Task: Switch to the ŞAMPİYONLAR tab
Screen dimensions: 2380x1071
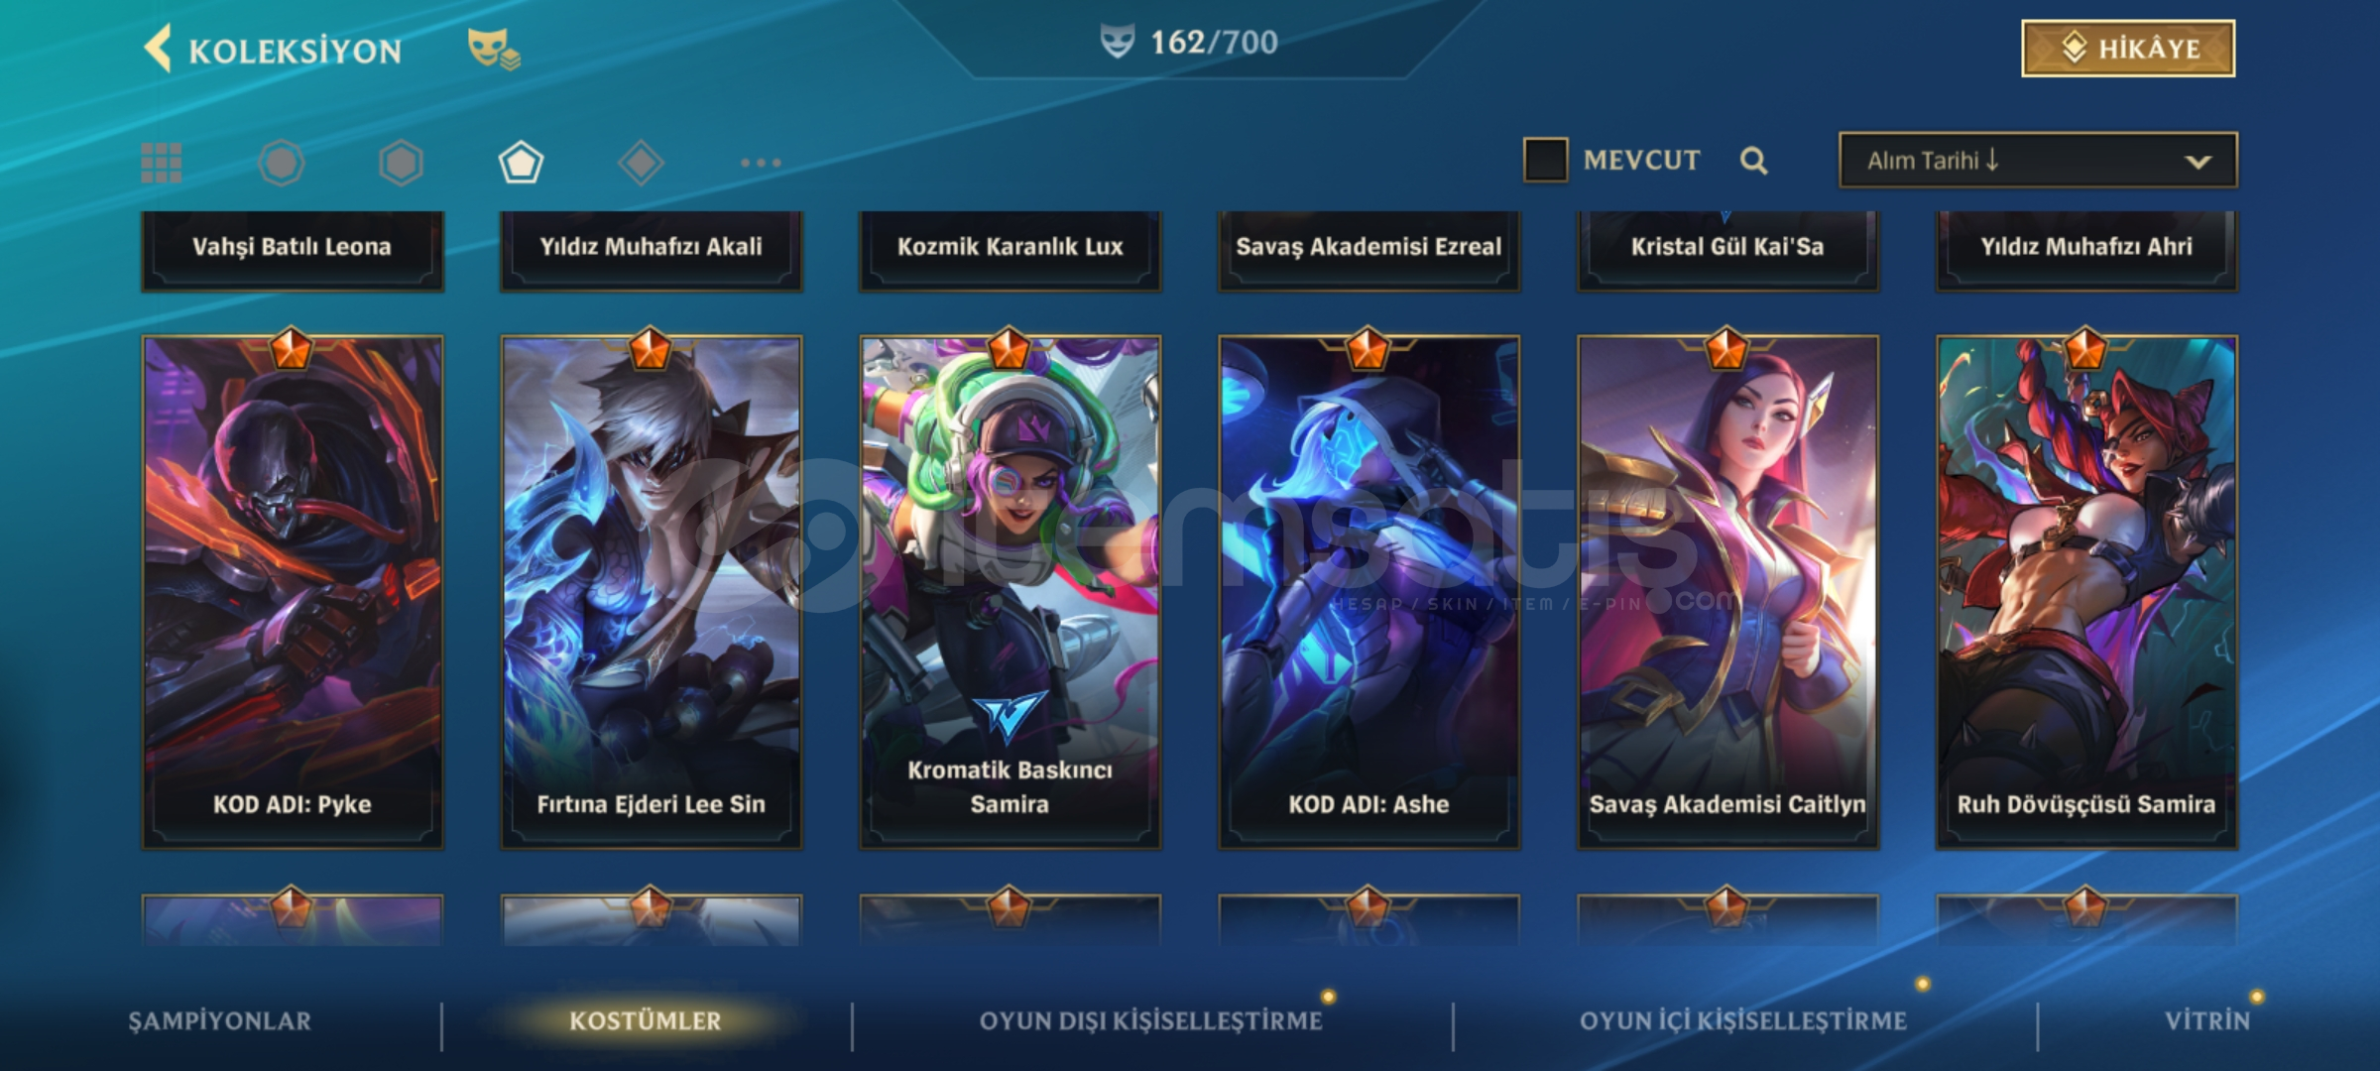Action: point(219,1020)
